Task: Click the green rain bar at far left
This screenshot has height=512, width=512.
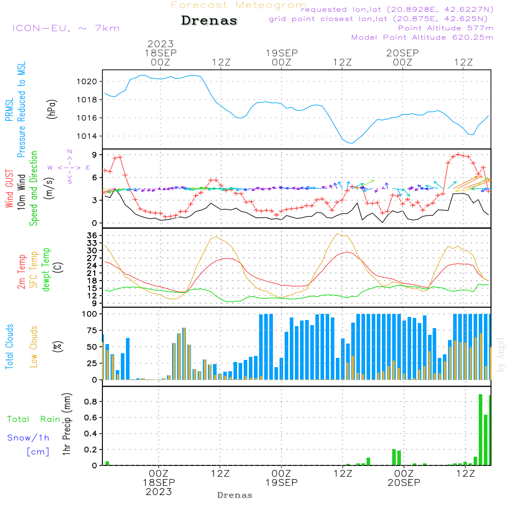Action: (x=108, y=463)
